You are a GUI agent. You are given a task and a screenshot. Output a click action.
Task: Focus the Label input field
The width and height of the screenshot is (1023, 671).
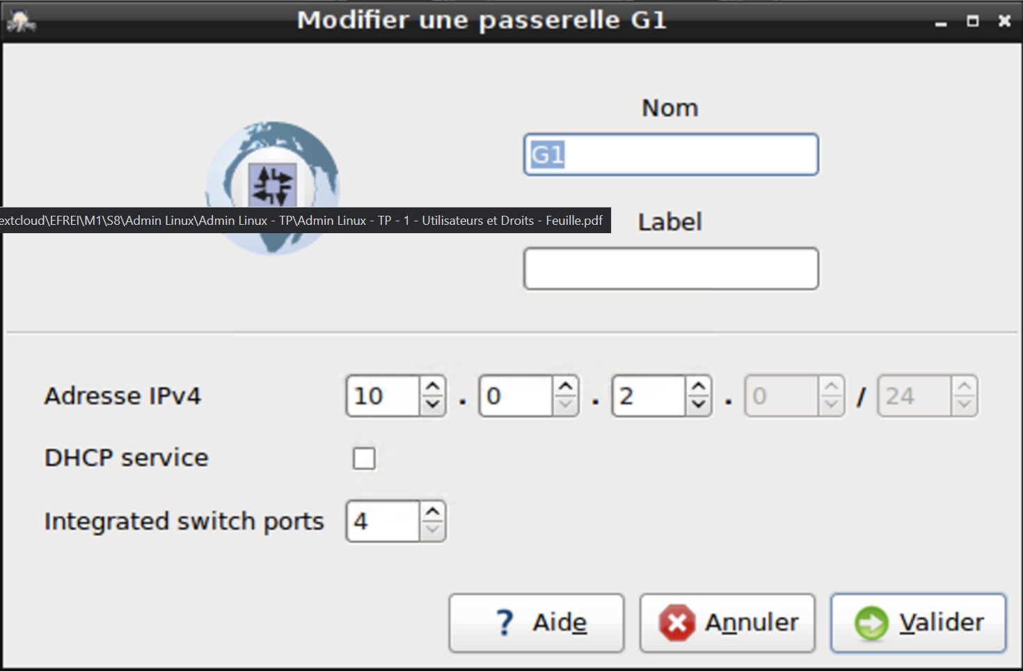pos(671,269)
